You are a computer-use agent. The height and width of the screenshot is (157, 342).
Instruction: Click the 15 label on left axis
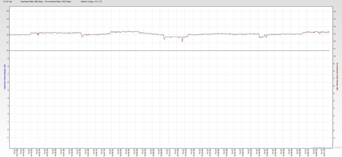tap(7, 11)
